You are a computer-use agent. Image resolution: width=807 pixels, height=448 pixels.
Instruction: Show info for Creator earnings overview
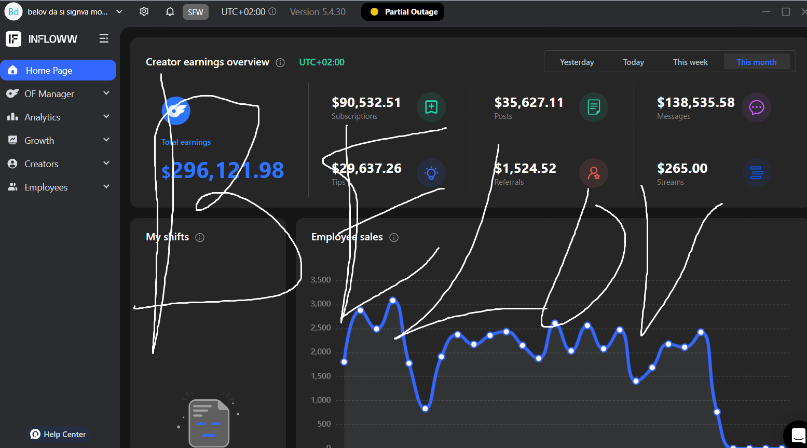tap(280, 62)
